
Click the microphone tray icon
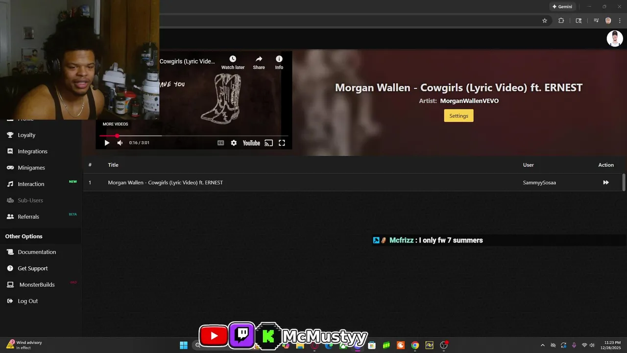click(574, 345)
